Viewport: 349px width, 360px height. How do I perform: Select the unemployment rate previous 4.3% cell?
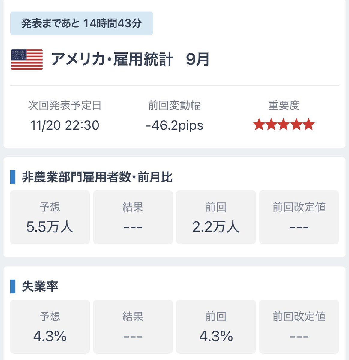(216, 326)
